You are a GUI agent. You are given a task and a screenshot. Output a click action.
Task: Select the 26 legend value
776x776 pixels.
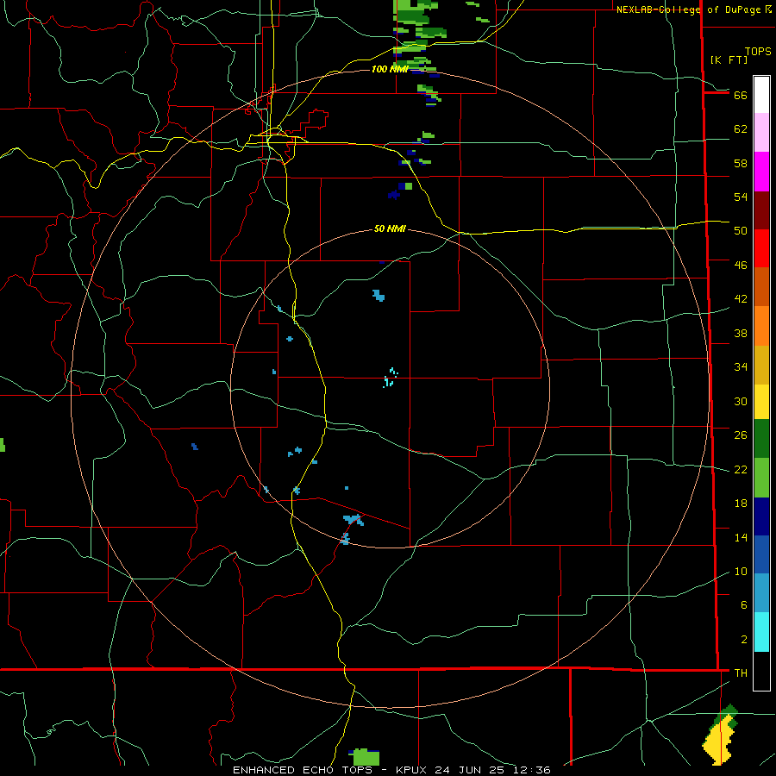[x=741, y=435]
